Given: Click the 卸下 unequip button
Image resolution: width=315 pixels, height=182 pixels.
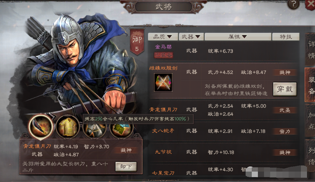Looking at the screenshot, I should tap(126, 167).
